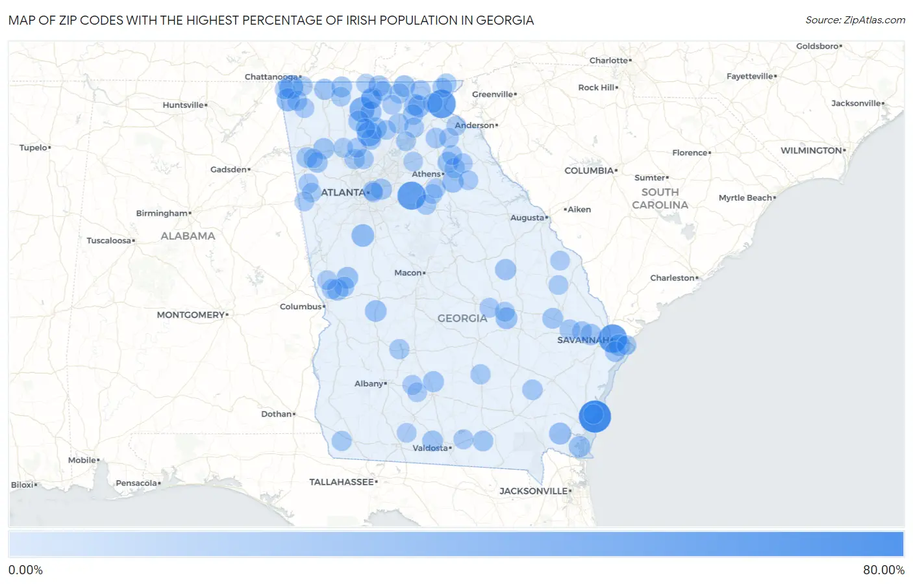The width and height of the screenshot is (913, 584).
Task: Click the large bubble east of Atlanta
Action: pyautogui.click(x=411, y=196)
